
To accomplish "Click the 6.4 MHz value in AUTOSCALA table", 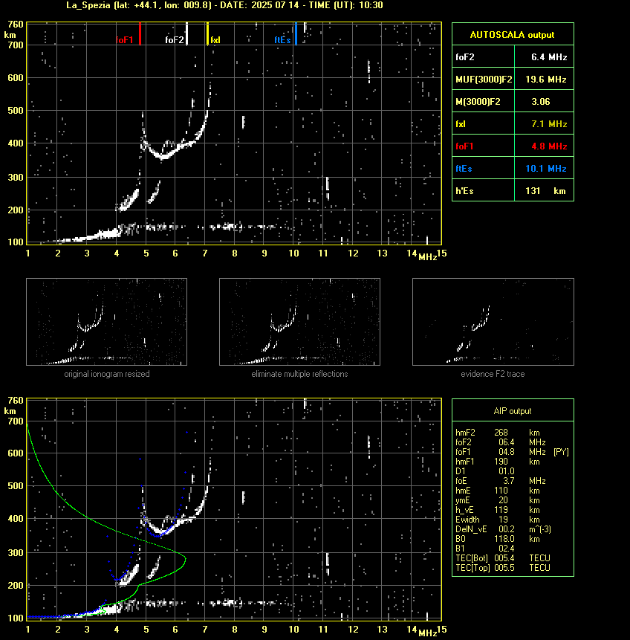I will (549, 57).
